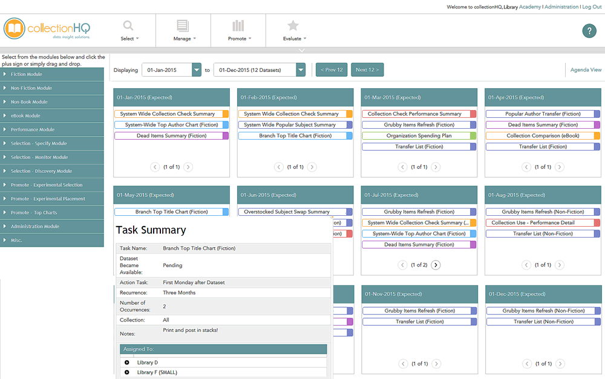
Task: Open the end date dropdown
Action: click(301, 70)
